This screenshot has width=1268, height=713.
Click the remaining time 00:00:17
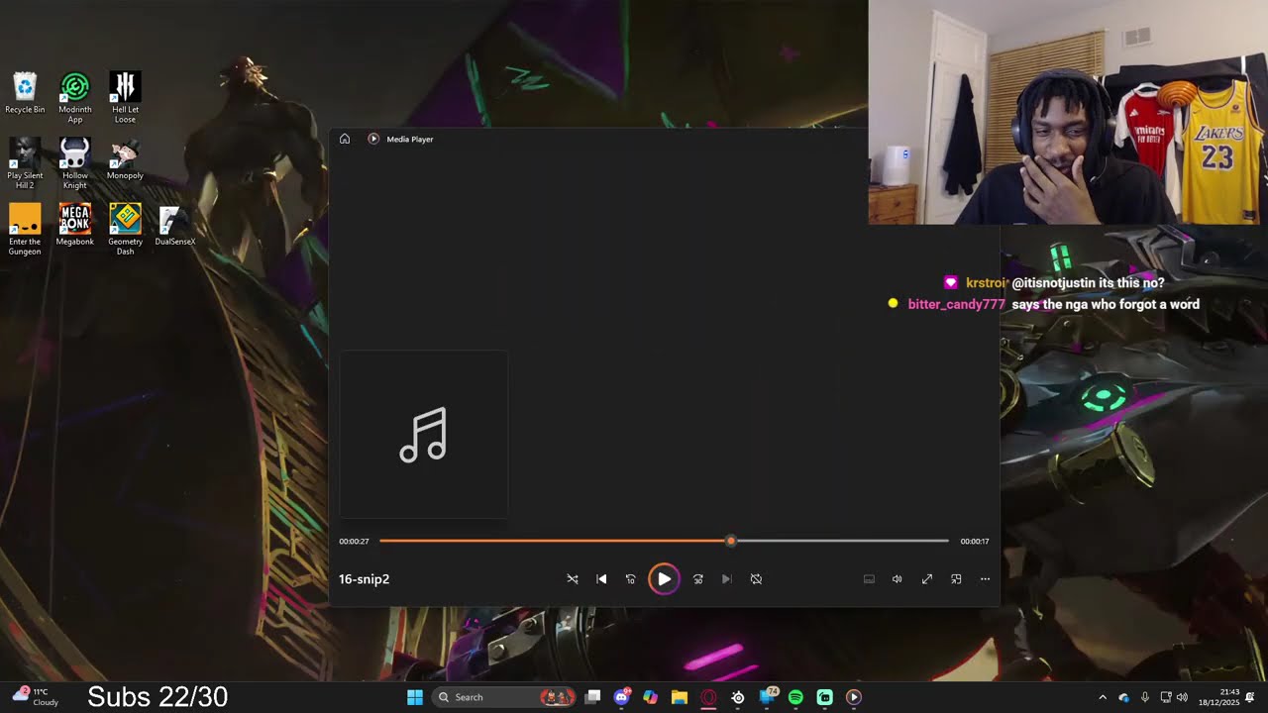coord(975,542)
